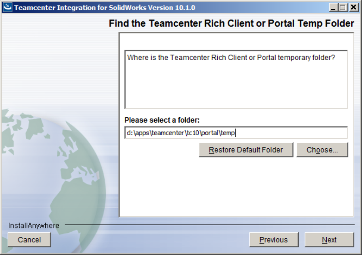The width and height of the screenshot is (362, 255).
Task: Click the InstallAnywhere label
Action: click(34, 225)
